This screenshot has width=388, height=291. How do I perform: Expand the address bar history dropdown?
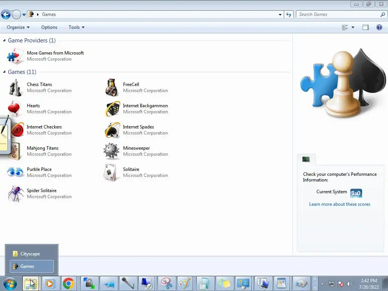pos(280,15)
